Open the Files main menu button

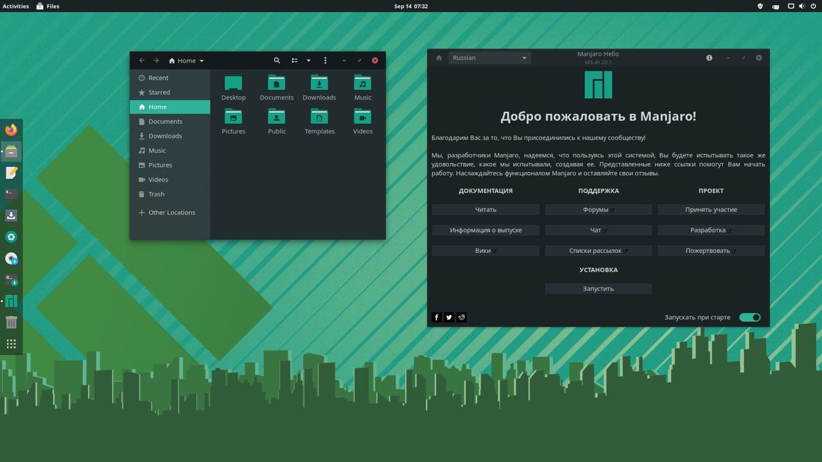tap(325, 60)
